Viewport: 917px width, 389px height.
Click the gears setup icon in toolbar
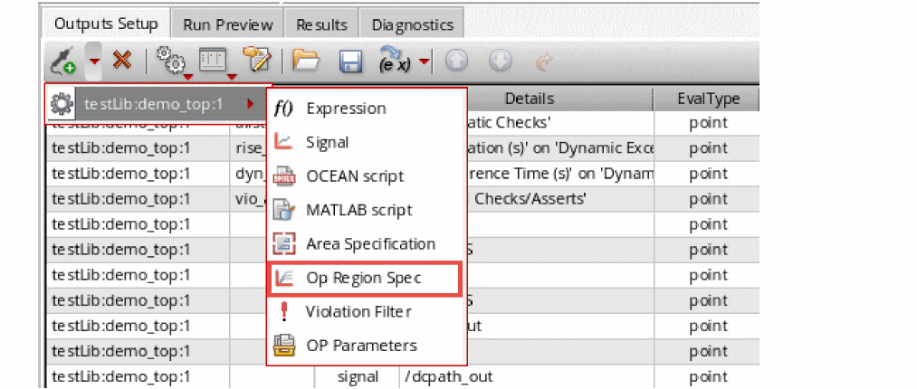(x=169, y=62)
